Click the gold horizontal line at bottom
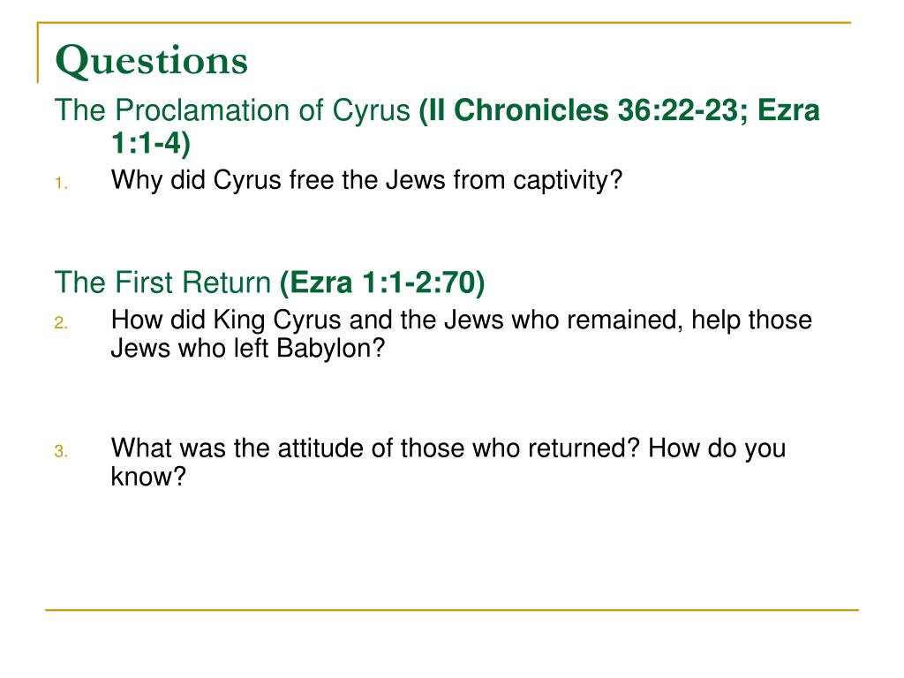 click(x=451, y=609)
